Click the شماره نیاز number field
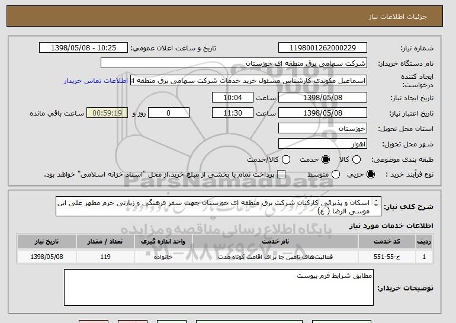456x323 pixels. 323,48
